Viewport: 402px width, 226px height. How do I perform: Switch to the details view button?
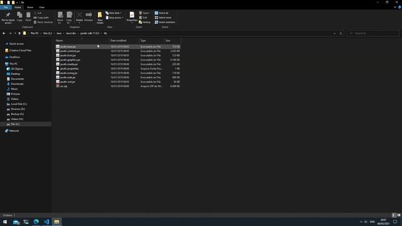tap(394, 215)
